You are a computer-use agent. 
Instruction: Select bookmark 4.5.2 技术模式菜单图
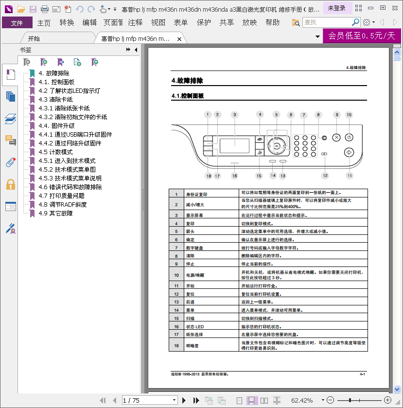pyautogui.click(x=67, y=169)
